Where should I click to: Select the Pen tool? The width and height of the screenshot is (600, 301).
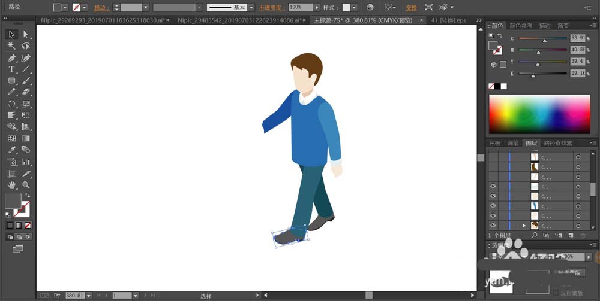(x=11, y=58)
